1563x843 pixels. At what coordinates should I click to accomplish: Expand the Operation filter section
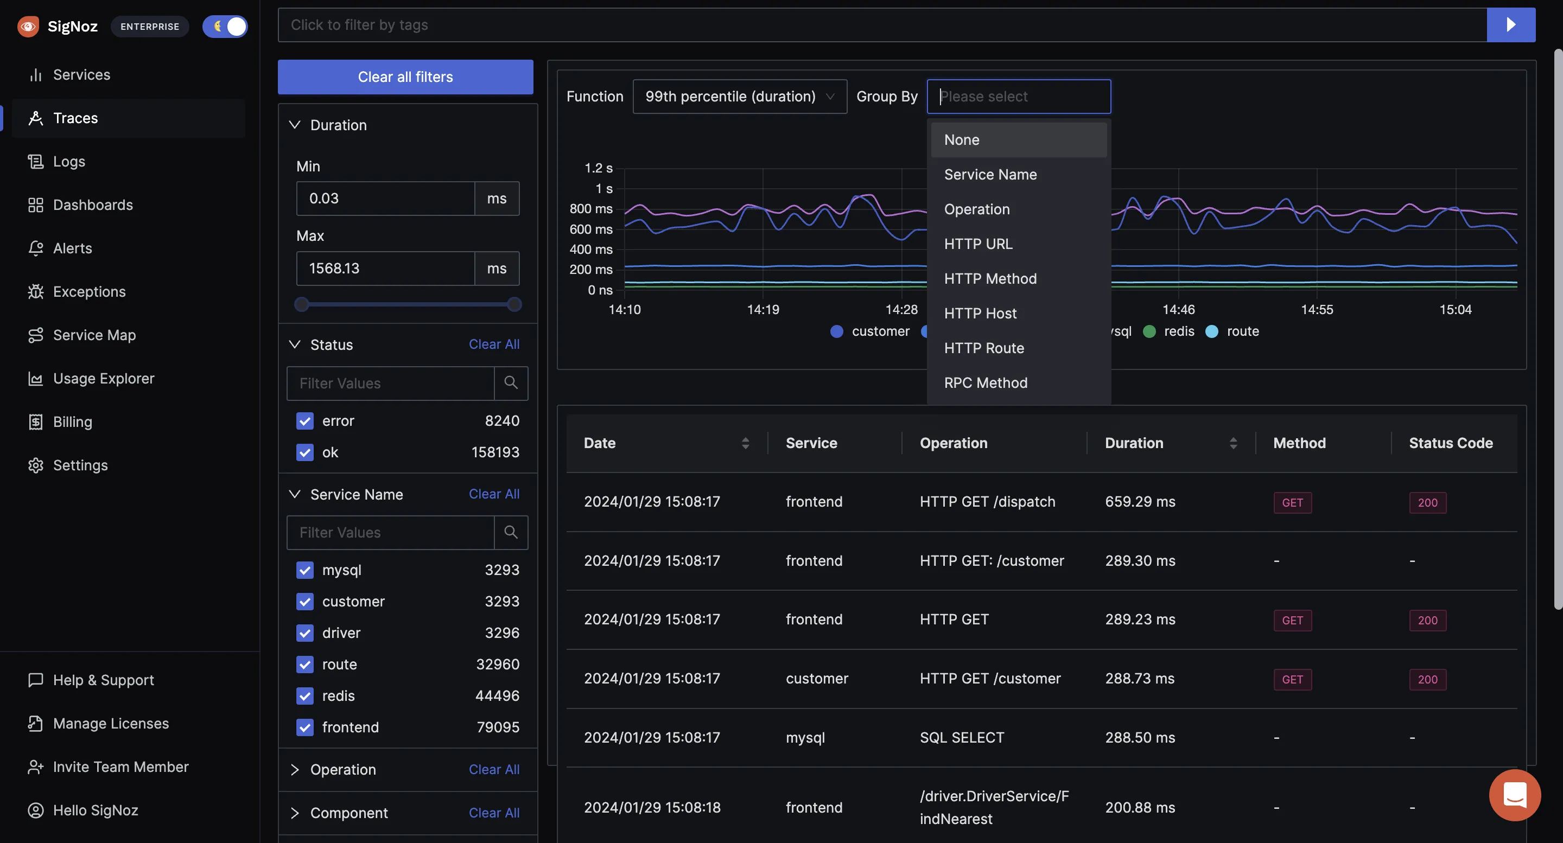pyautogui.click(x=295, y=770)
